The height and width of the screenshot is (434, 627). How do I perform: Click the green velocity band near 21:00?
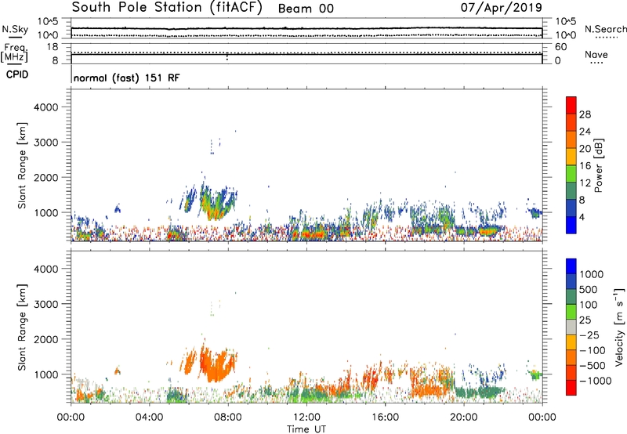tap(480, 392)
